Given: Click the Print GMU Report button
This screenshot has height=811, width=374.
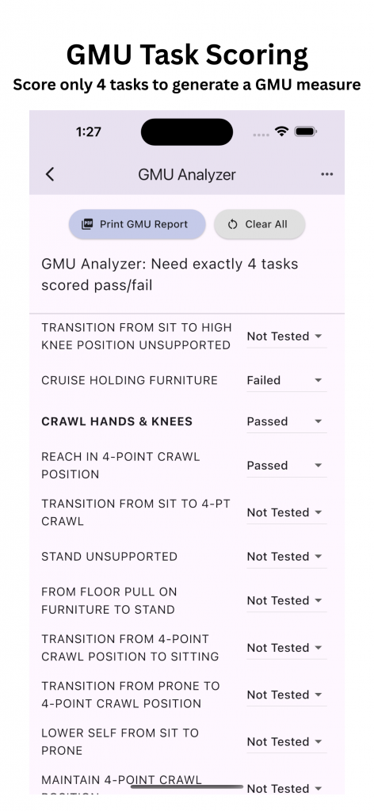Looking at the screenshot, I should pyautogui.click(x=137, y=224).
